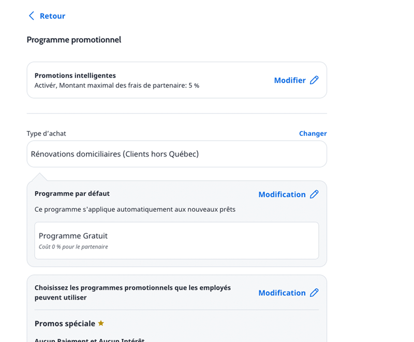Viewport: 414px width, 342px height.
Task: Click the pencil icon for employee promotional programs
Action: tap(315, 292)
